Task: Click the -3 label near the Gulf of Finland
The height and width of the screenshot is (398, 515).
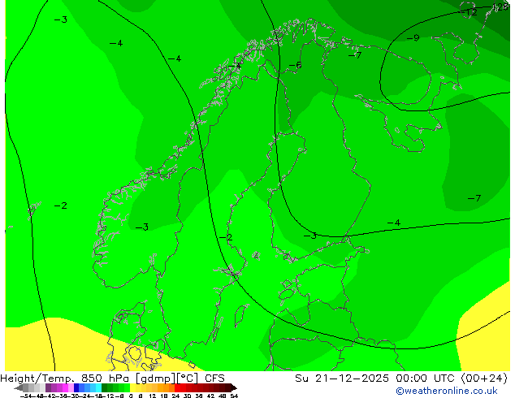Action: point(310,236)
